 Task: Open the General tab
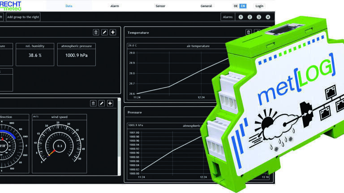tap(206, 6)
